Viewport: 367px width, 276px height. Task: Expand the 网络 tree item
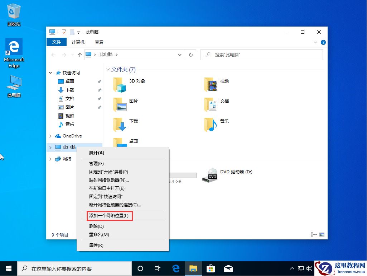pos(50,159)
